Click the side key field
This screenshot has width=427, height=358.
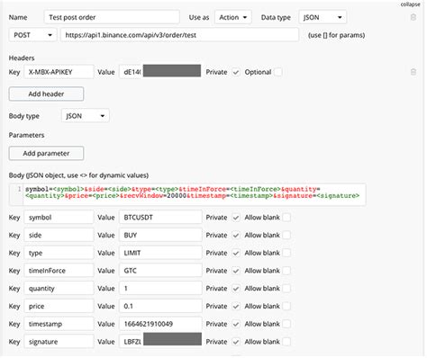[x=59, y=235]
